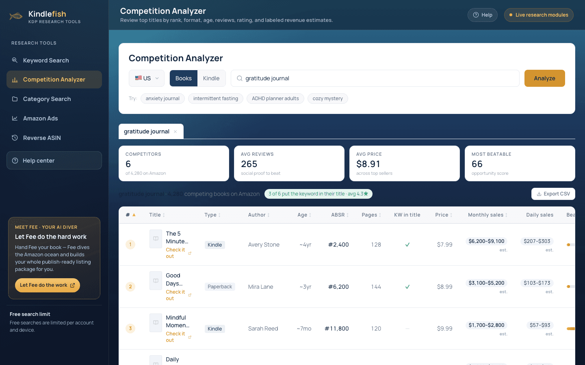Image resolution: width=585 pixels, height=365 pixels.
Task: Sort table by Price column
Action: [444, 215]
